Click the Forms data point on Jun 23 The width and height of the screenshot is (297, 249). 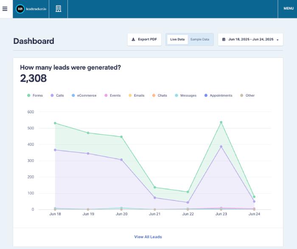221,122
